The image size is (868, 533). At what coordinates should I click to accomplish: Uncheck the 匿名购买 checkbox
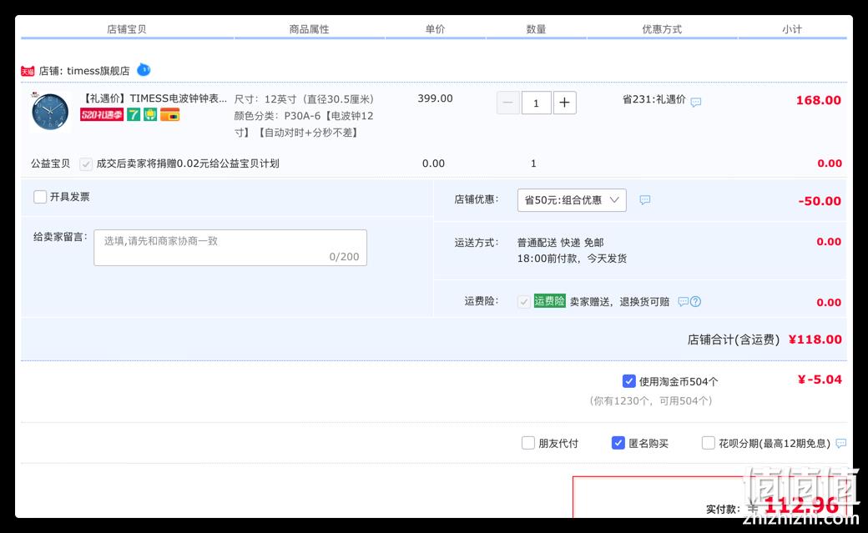(618, 443)
